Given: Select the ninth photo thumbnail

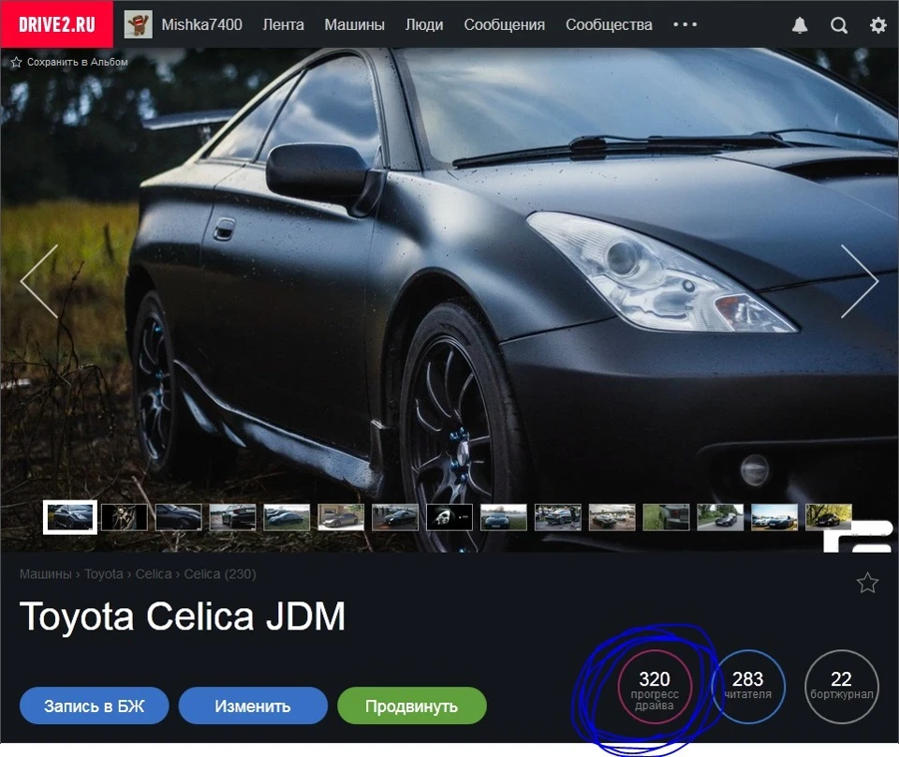Looking at the screenshot, I should 504,517.
